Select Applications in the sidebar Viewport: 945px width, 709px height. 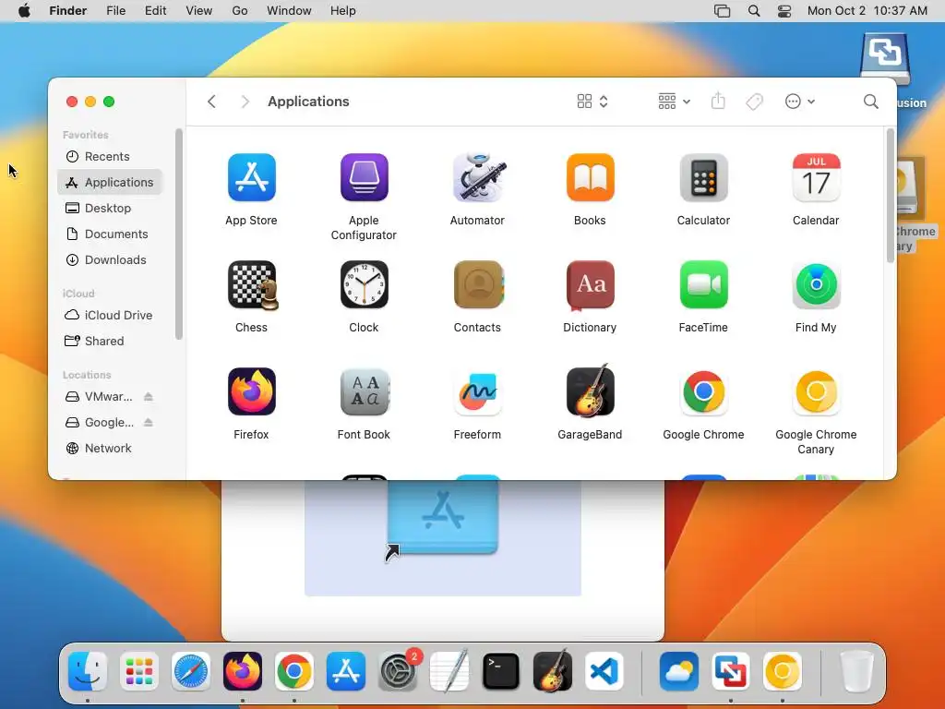coord(111,182)
